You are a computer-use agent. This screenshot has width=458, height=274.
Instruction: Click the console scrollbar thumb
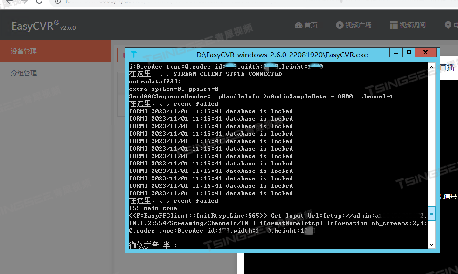(x=431, y=213)
